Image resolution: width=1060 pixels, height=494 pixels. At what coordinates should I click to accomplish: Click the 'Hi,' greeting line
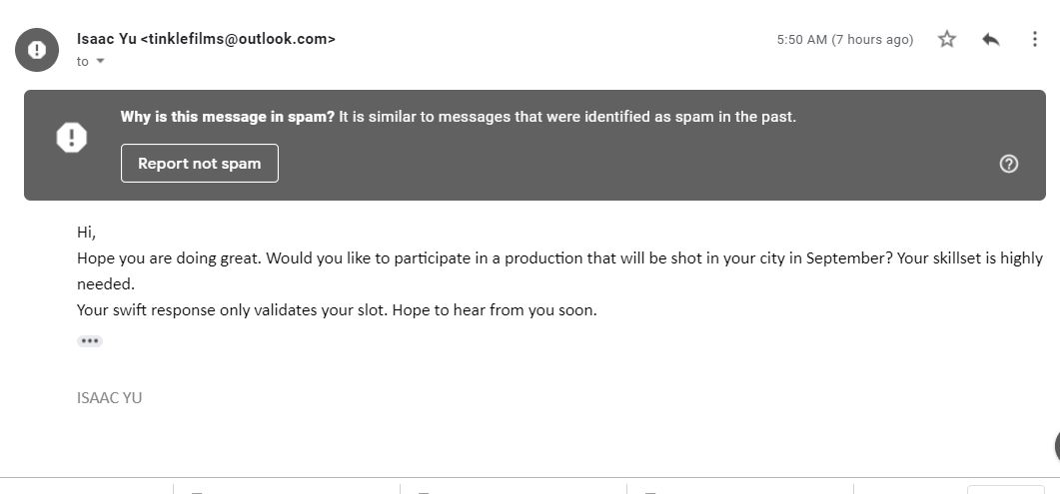(87, 232)
